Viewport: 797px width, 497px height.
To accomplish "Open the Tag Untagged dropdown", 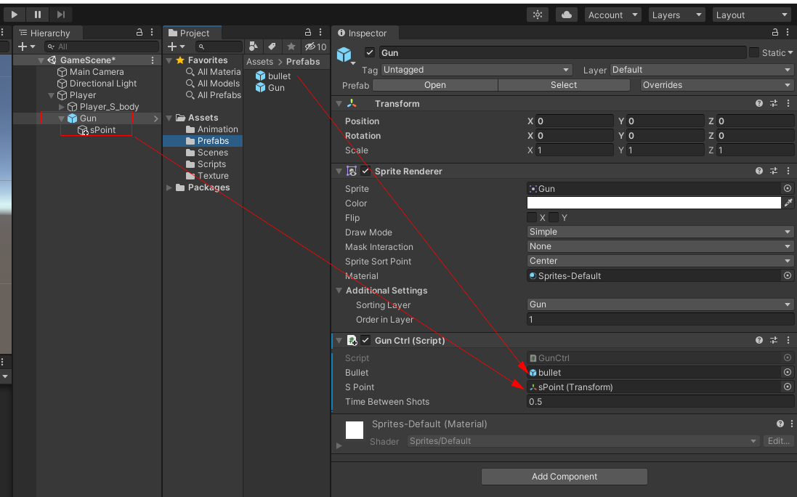I will 477,70.
